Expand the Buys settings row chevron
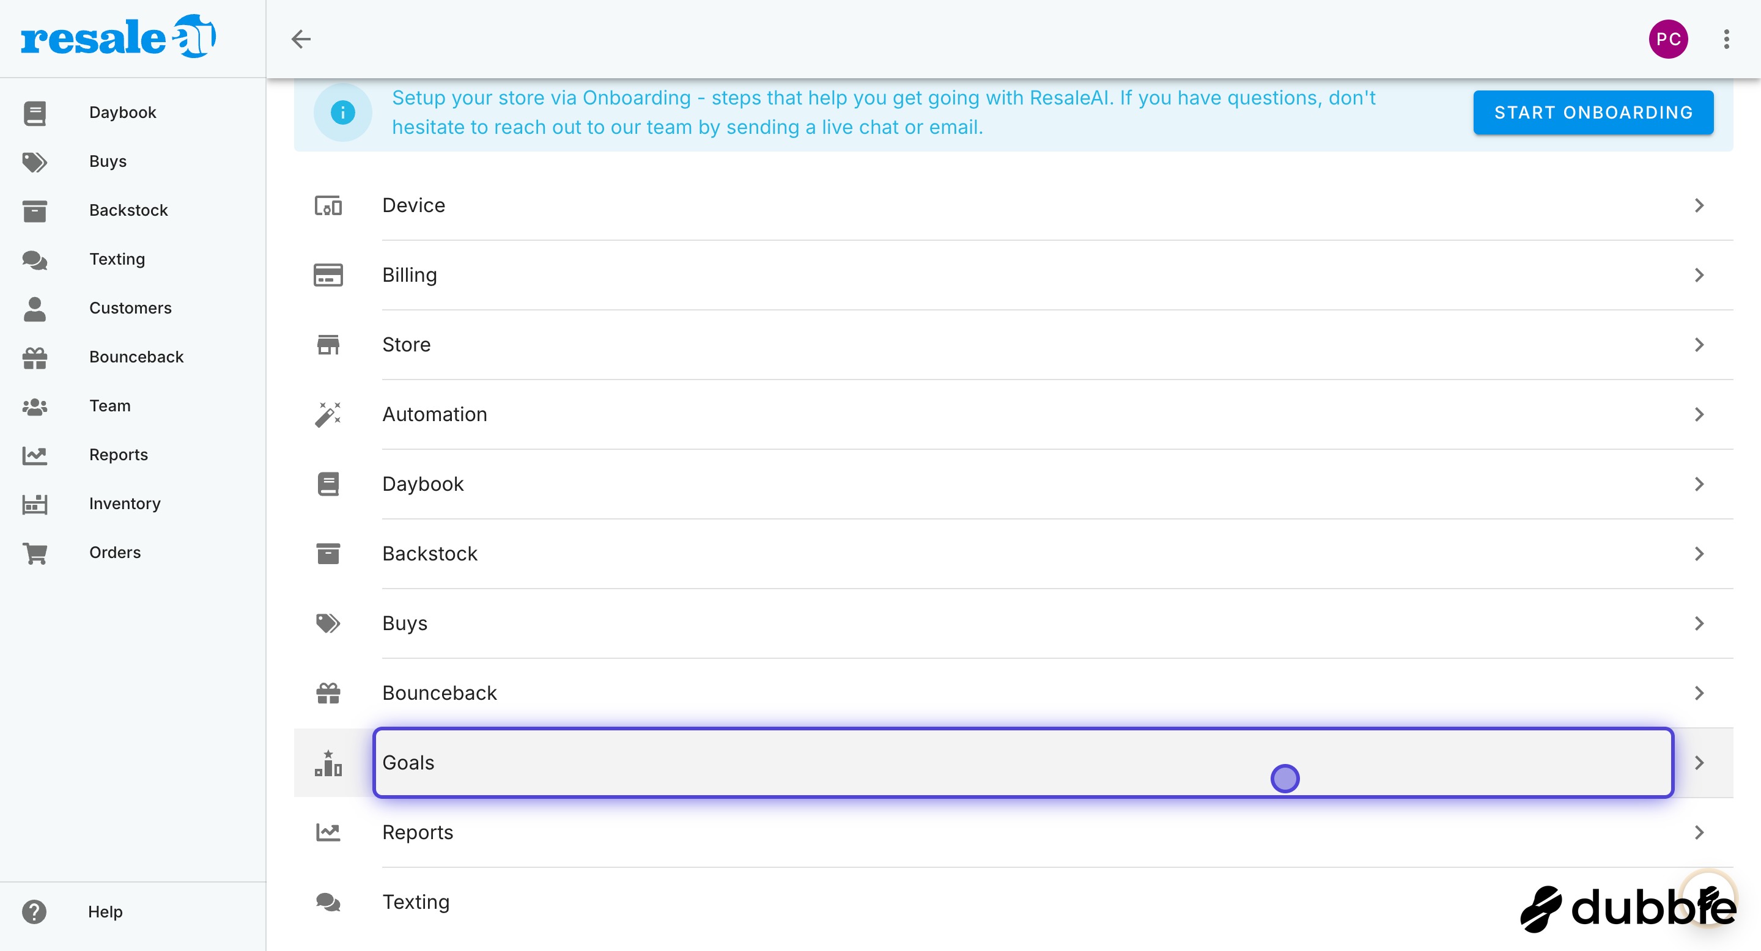1761x951 pixels. tap(1699, 624)
